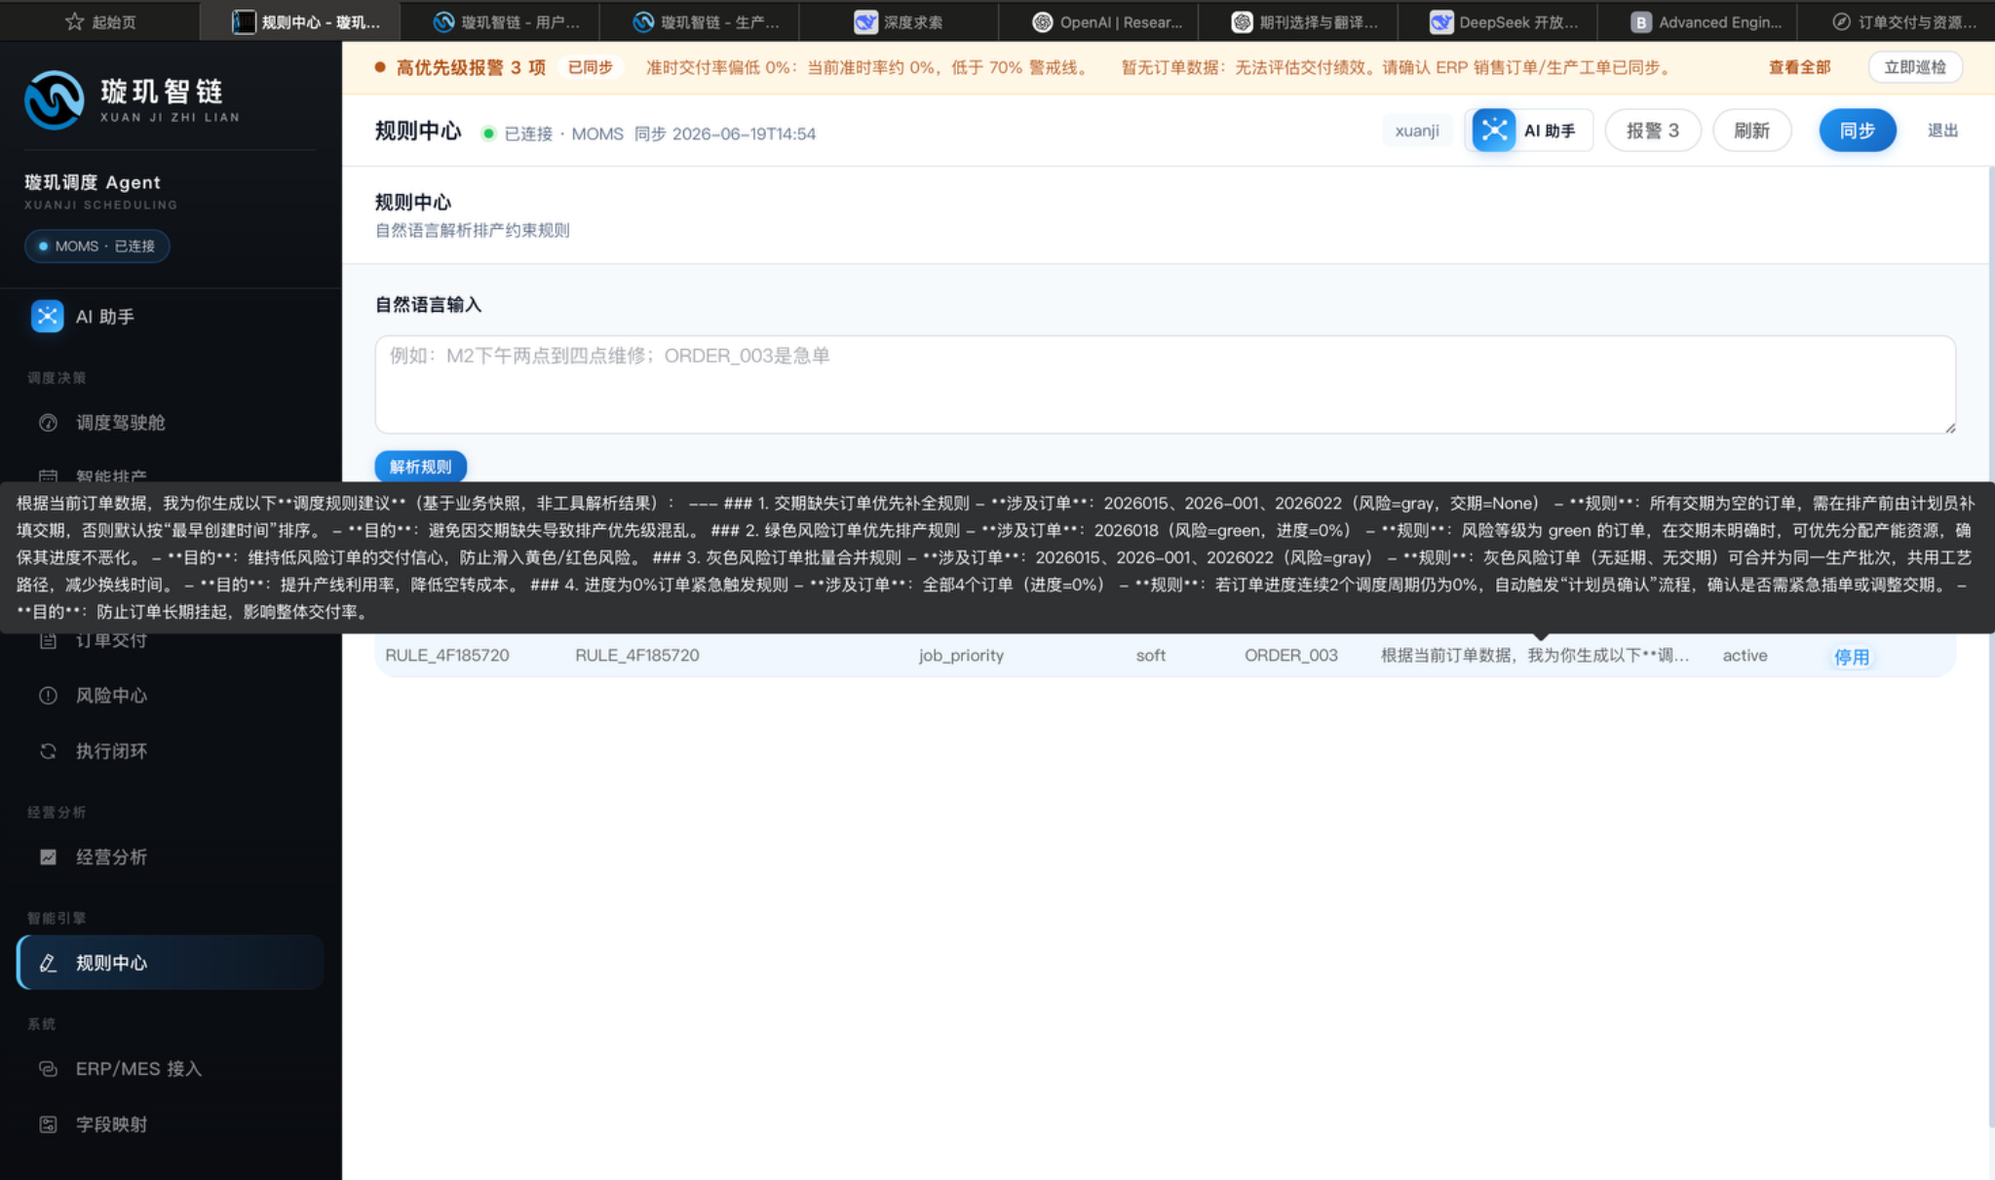This screenshot has height=1180, width=1995.
Task: Click the 已同步 tag in alert banner
Action: tap(591, 67)
